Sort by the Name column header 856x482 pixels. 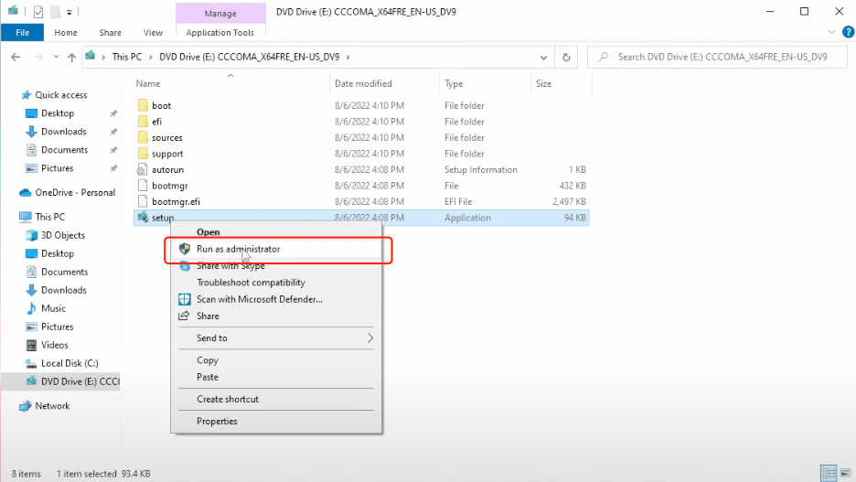148,83
